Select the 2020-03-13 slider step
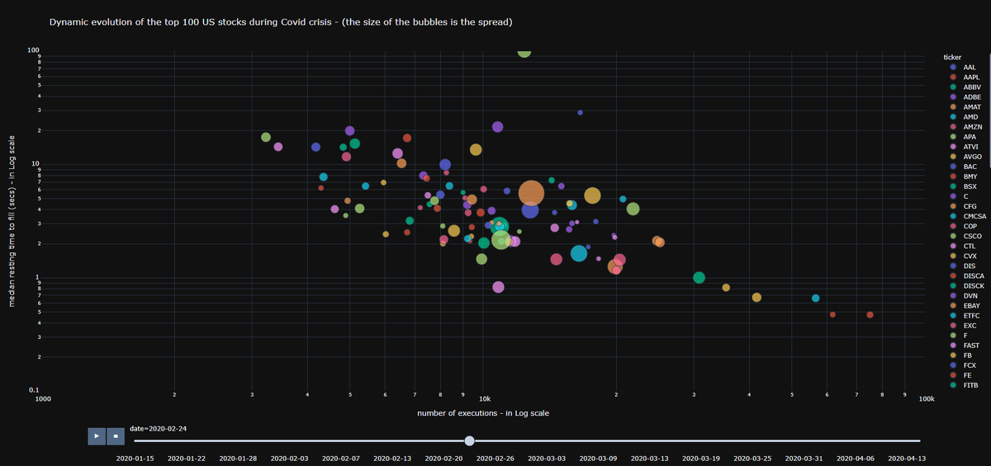The height and width of the screenshot is (466, 991). point(650,457)
